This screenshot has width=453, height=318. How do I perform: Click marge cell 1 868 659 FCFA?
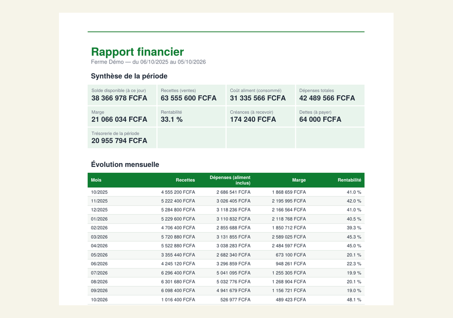289,192
